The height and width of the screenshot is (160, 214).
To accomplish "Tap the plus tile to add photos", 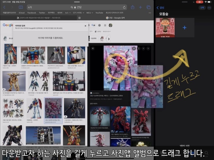I will click(x=185, y=28).
